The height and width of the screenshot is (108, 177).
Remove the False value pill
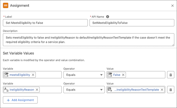pyautogui.click(x=123, y=75)
